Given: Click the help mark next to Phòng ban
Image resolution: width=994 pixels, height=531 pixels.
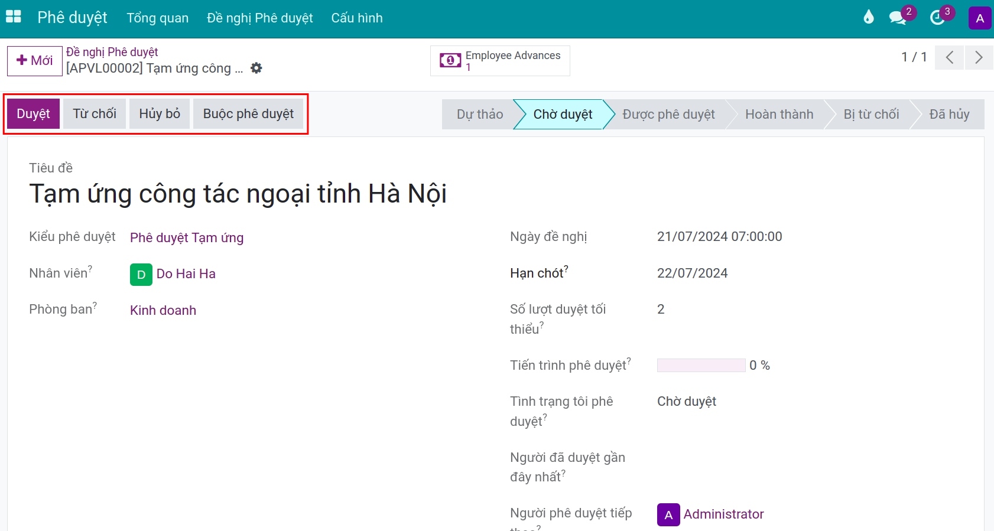Looking at the screenshot, I should 95,305.
